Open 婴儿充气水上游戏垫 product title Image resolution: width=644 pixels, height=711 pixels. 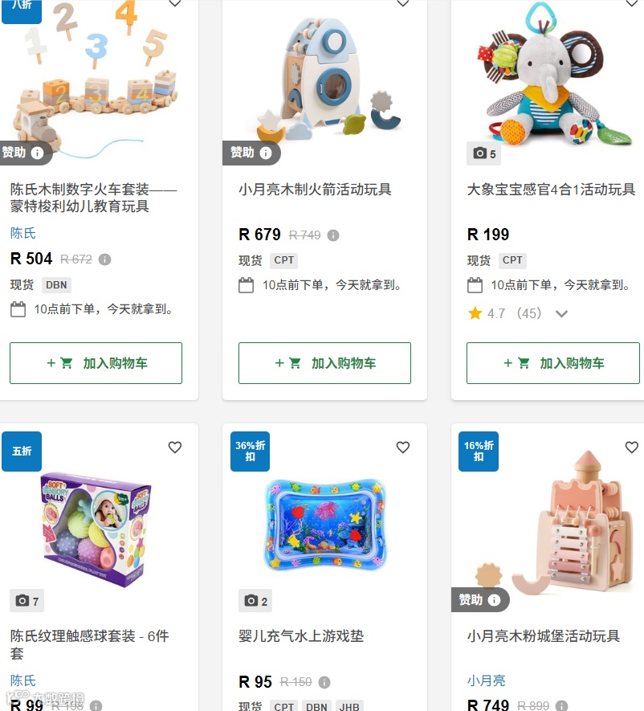(301, 635)
